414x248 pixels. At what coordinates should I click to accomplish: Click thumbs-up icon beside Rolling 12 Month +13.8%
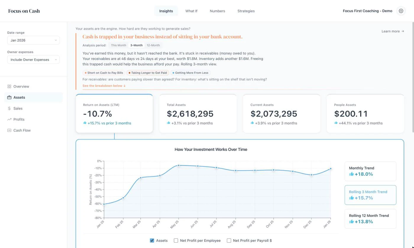(351, 222)
